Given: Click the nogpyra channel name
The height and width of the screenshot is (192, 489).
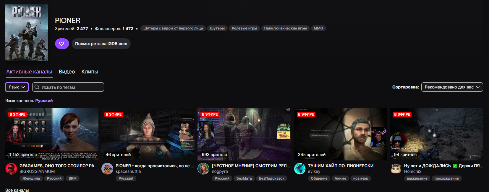Looking at the screenshot, I should (x=220, y=171).
